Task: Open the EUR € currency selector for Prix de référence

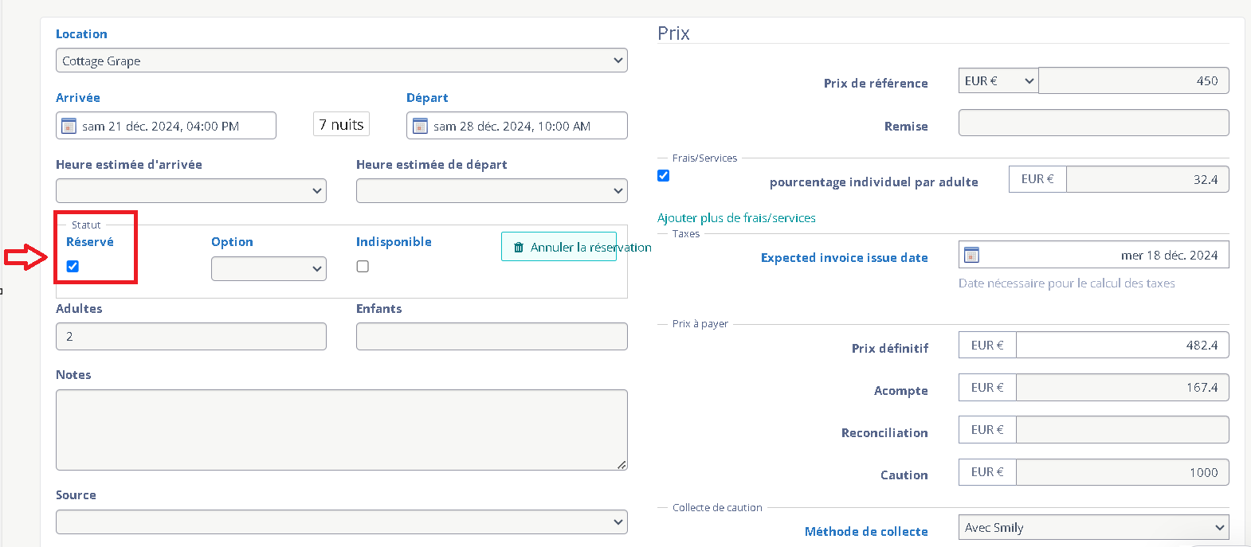Action: point(998,80)
